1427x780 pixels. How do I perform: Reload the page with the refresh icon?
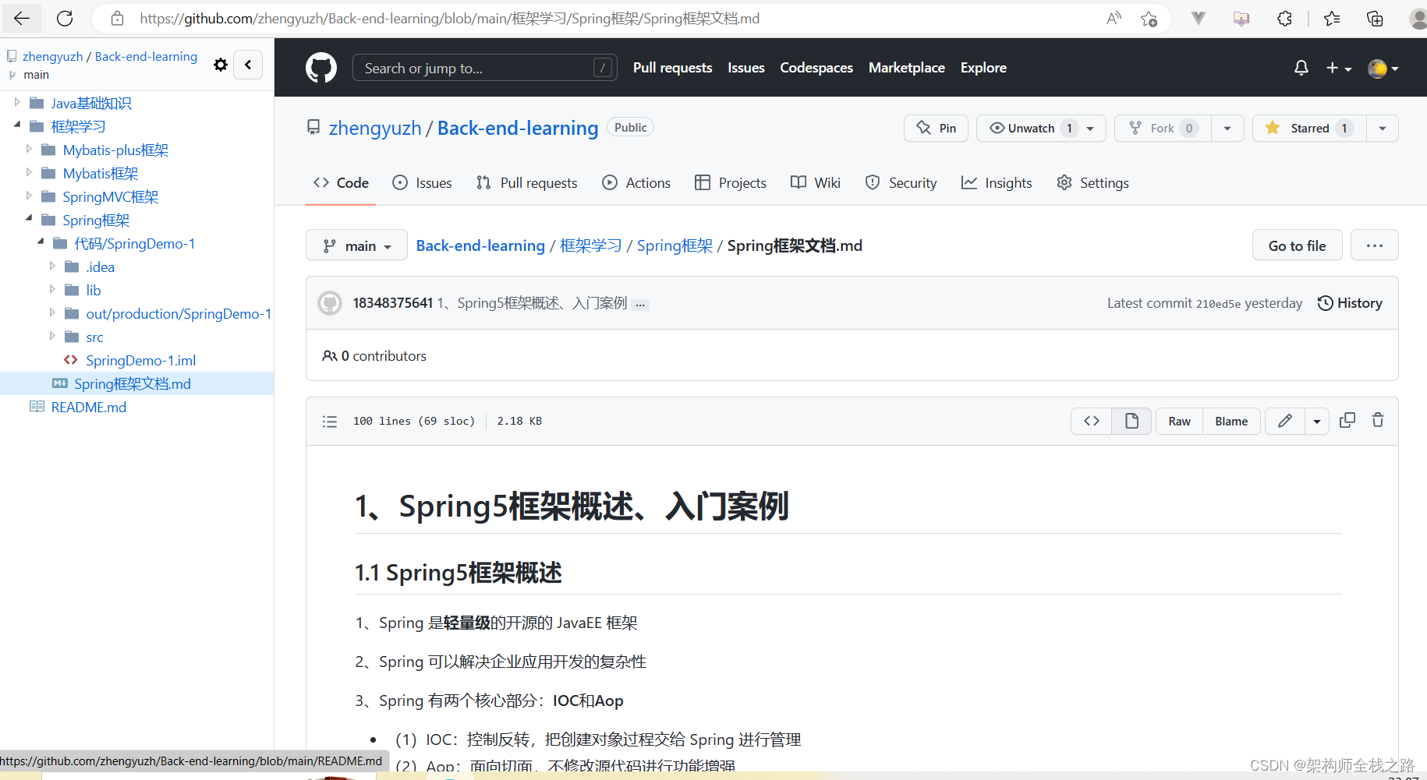pyautogui.click(x=66, y=19)
